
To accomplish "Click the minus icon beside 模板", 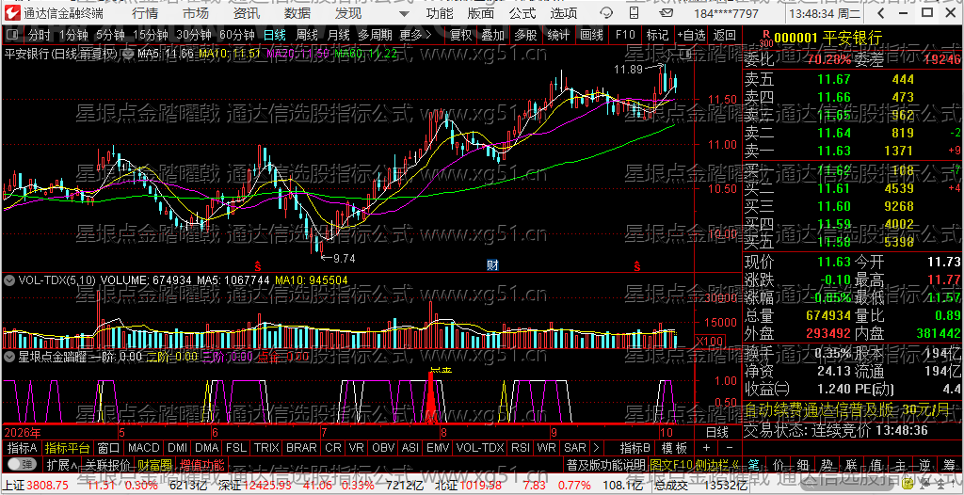I will tap(730, 448).
